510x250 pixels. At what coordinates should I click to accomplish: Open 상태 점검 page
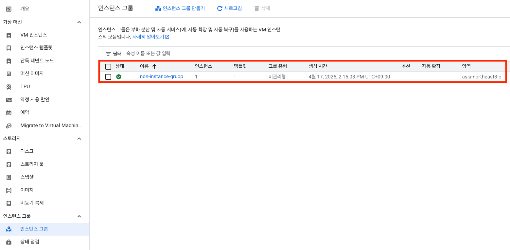(x=30, y=242)
